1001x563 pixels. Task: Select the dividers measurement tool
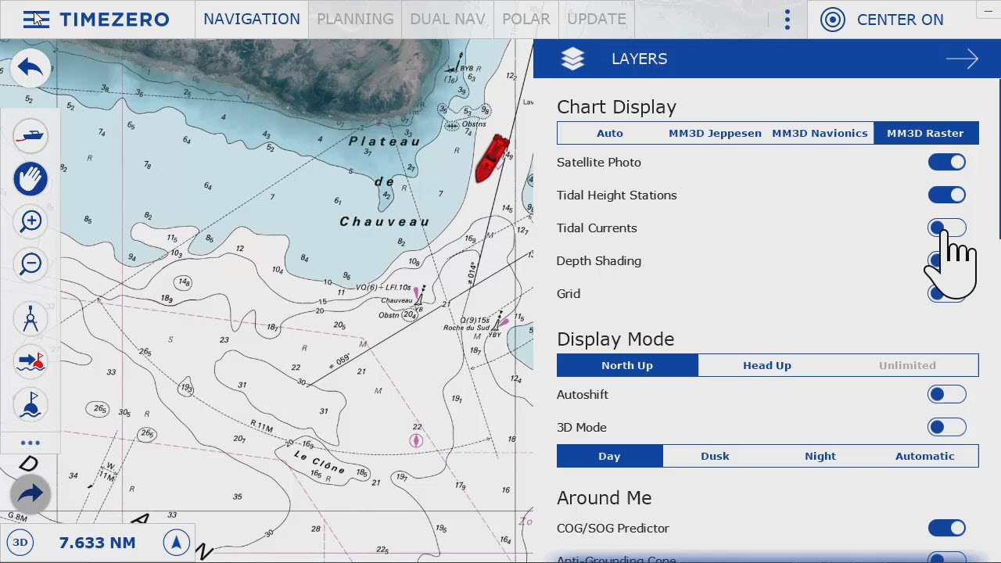coord(30,318)
